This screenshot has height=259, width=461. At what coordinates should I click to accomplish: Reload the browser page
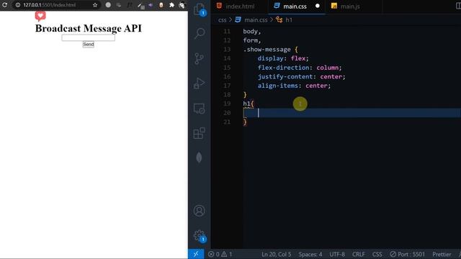tap(4, 5)
